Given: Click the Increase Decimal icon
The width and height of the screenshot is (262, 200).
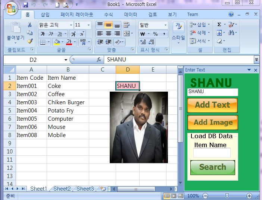Looking at the screenshot, I should click(x=143, y=42).
